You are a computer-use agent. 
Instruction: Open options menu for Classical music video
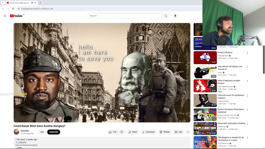248,96
